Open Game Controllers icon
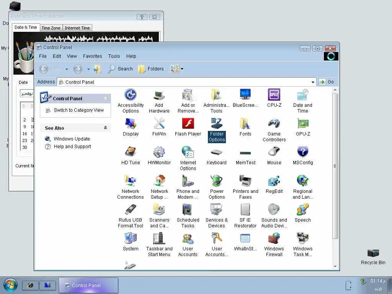Screen dimensions: 392x294 (274, 130)
